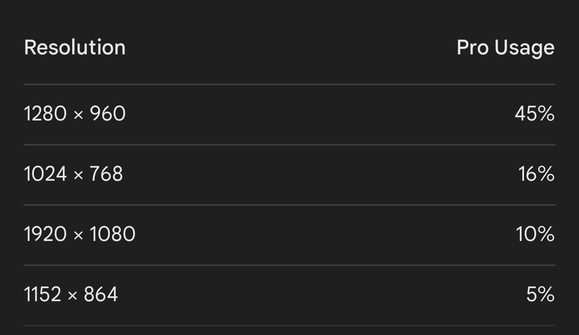Click the × sign between 1920 and 1080
The width and height of the screenshot is (579, 335).
pos(78,236)
